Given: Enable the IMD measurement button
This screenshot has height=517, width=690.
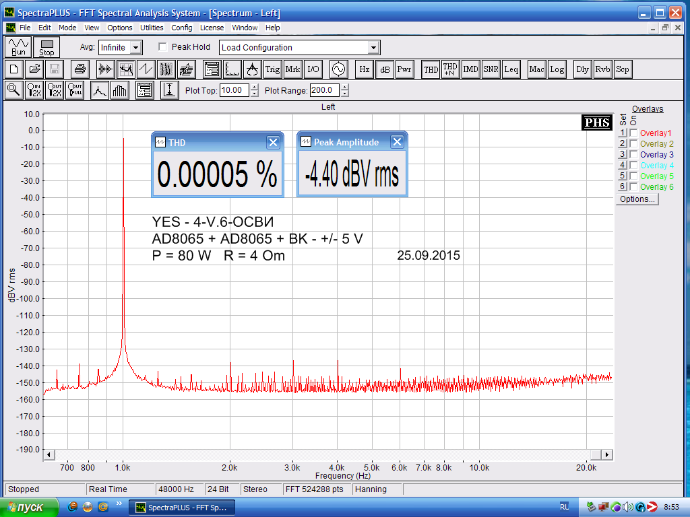Looking at the screenshot, I should click(x=470, y=69).
